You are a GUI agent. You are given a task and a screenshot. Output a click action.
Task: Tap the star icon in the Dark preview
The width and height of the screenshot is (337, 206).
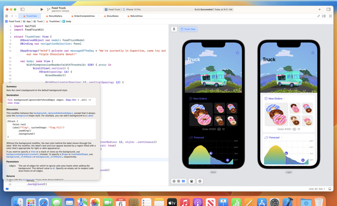[x=237, y=53]
